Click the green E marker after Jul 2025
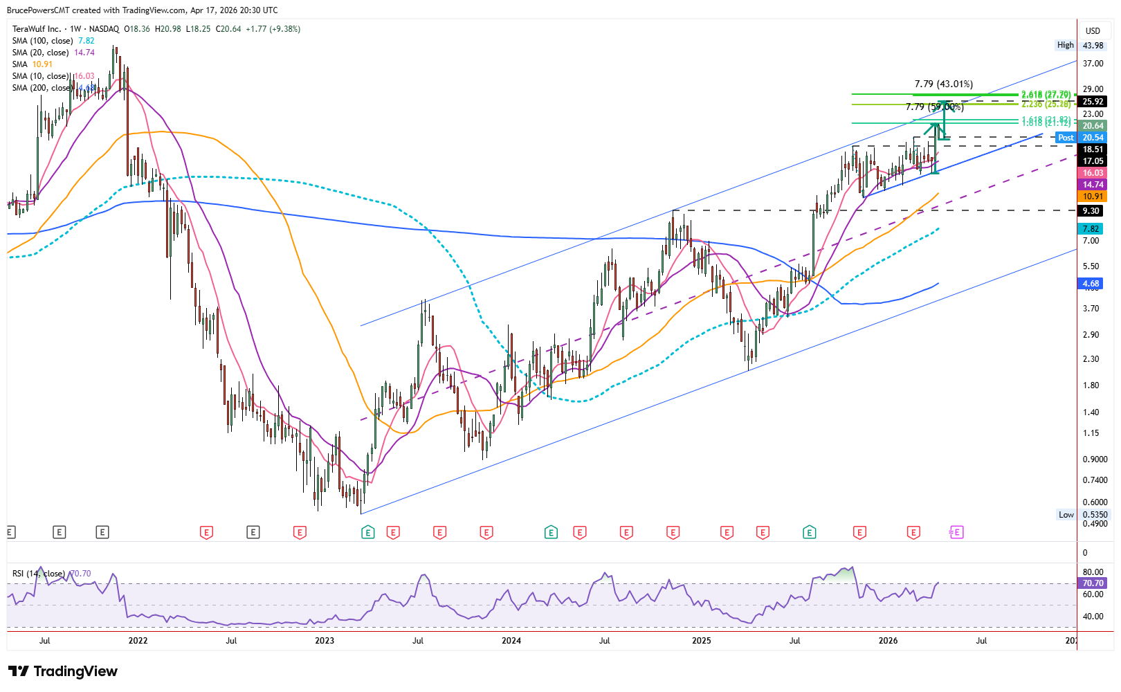1121x692 pixels. point(809,532)
